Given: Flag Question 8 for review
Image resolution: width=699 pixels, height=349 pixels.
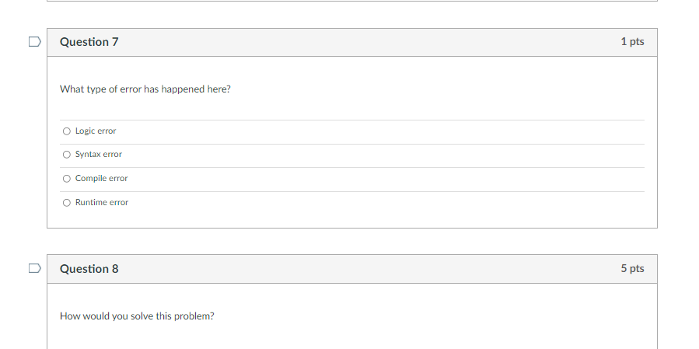Looking at the screenshot, I should click(x=33, y=269).
